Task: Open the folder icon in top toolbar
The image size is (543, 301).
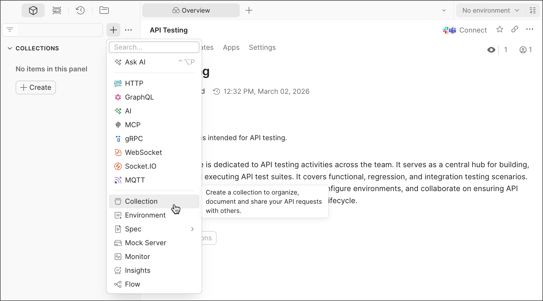Action: point(104,11)
